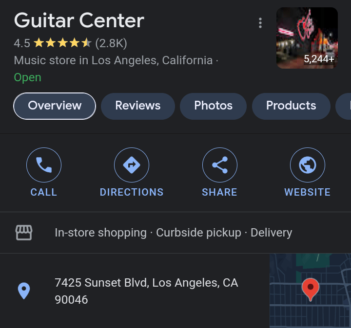Click the red map marker pin

click(310, 288)
